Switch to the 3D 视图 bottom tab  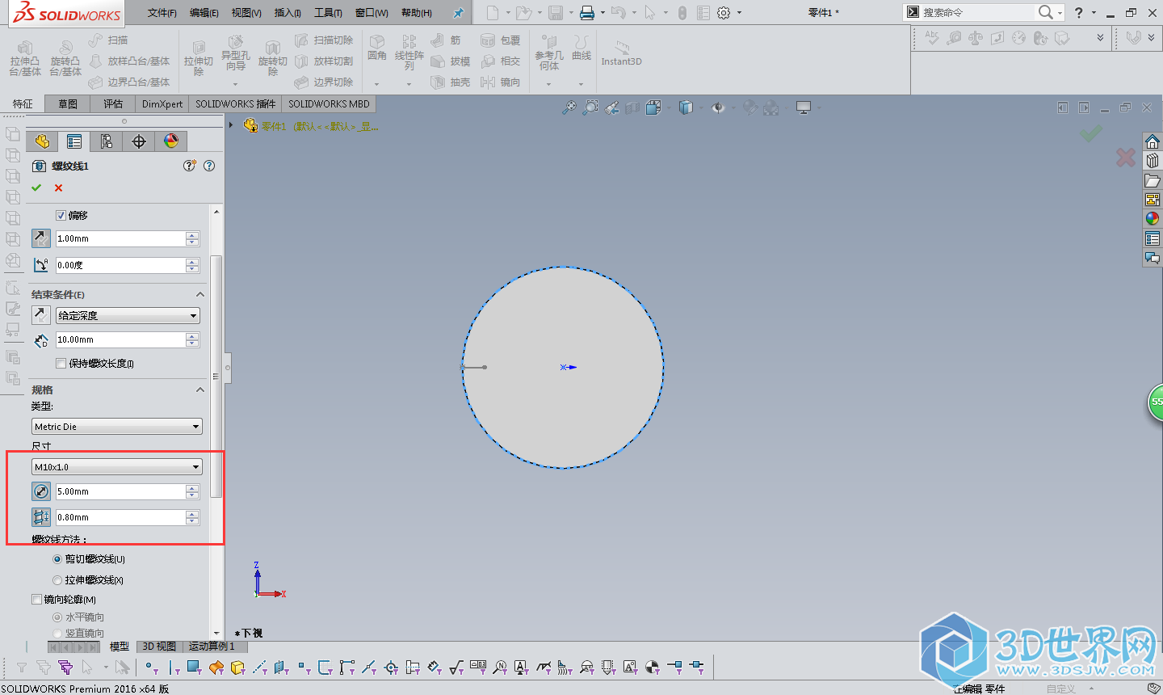point(159,647)
